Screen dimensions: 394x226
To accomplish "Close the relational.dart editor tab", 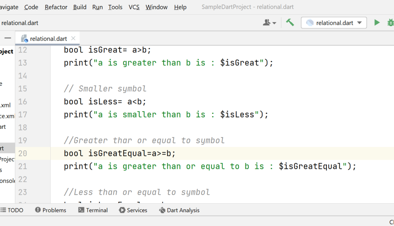I will tap(73, 38).
